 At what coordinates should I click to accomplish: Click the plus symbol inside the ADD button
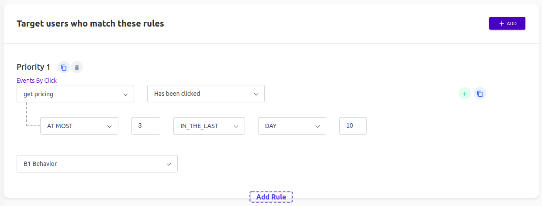[x=501, y=24]
